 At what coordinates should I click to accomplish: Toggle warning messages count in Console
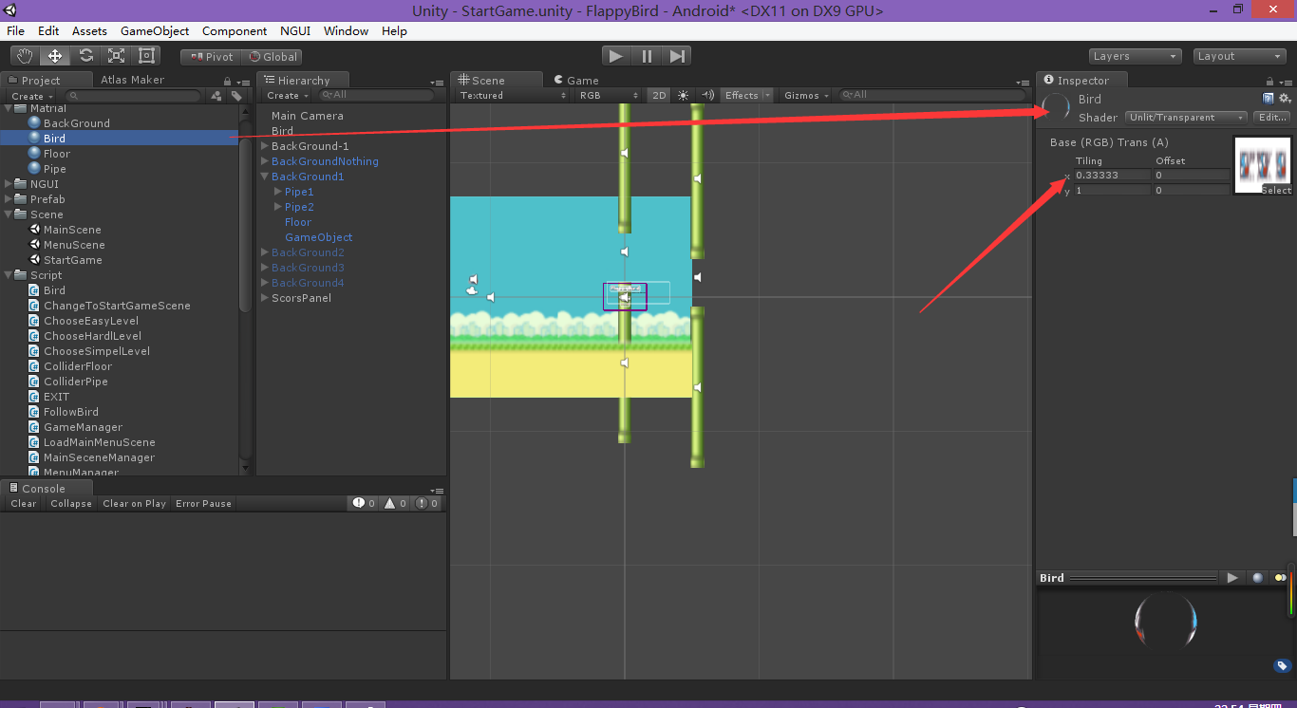click(395, 503)
